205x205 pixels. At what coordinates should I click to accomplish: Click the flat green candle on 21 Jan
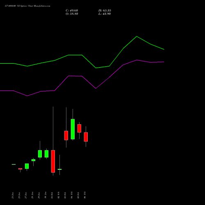click(14, 164)
